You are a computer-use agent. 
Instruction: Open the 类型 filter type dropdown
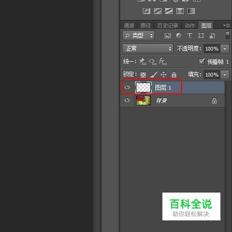[x=138, y=36]
